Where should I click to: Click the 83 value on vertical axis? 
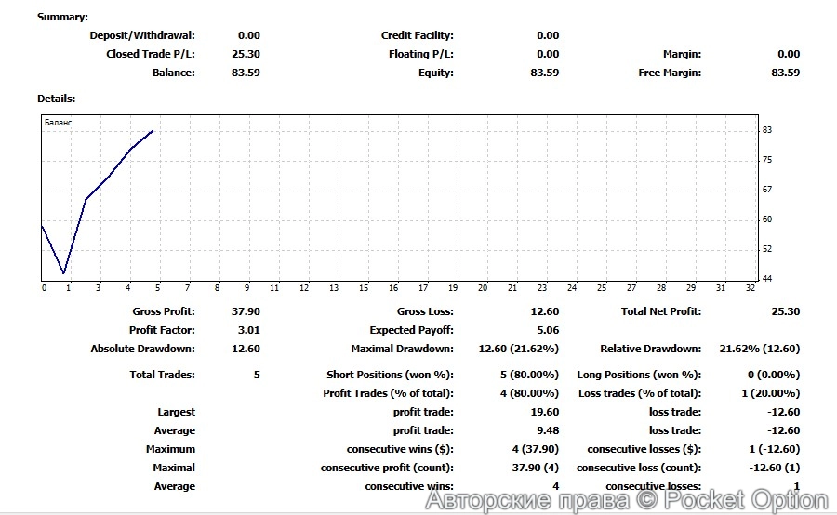pos(767,130)
